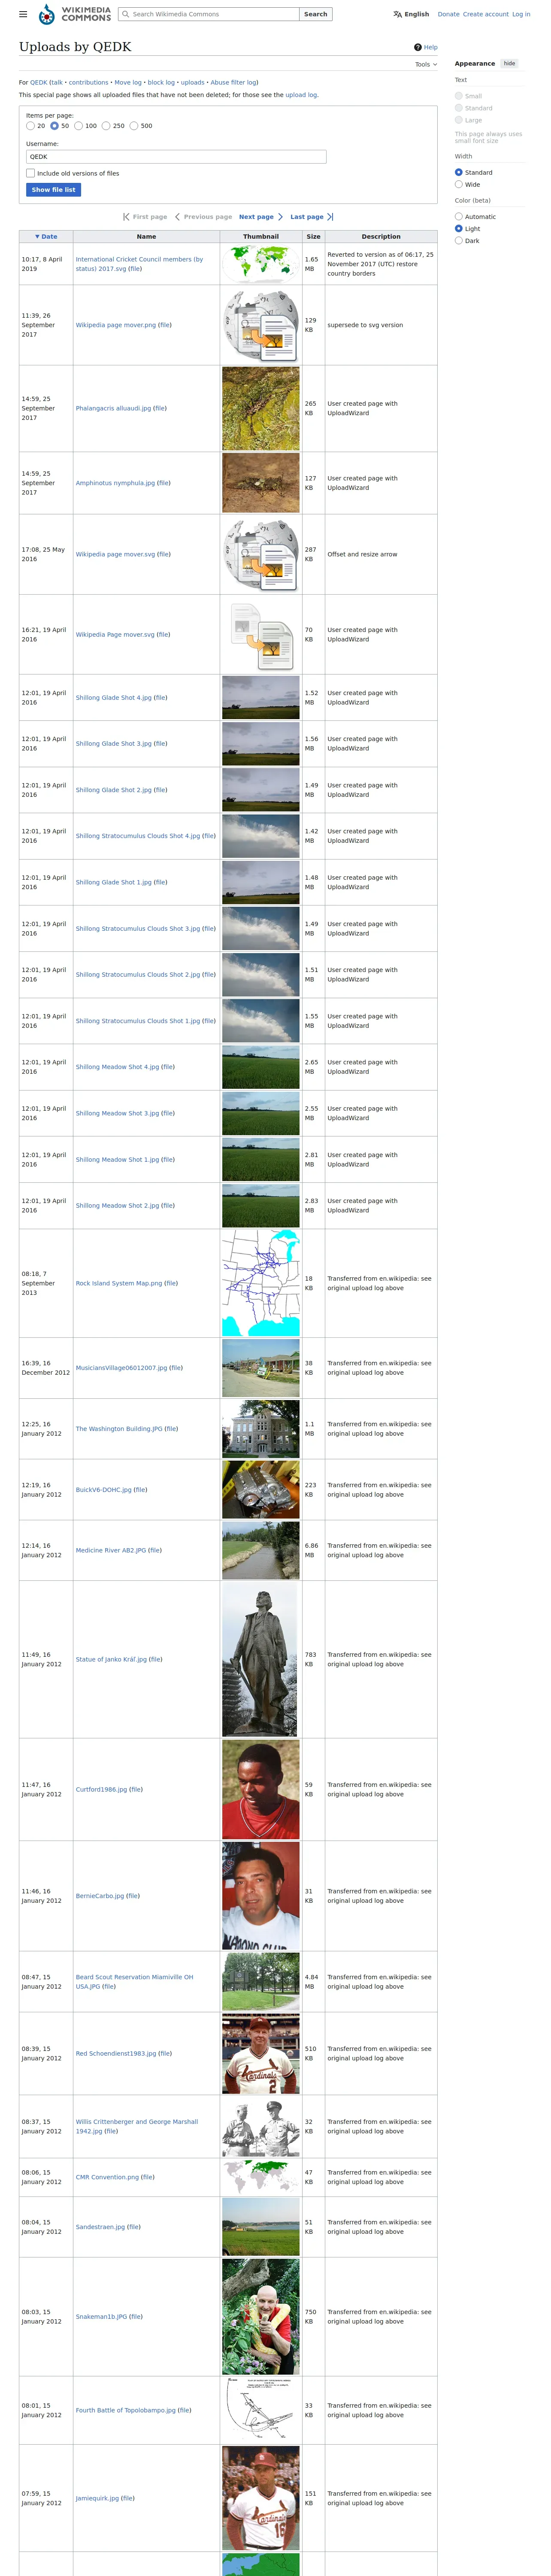551x2576 pixels.
Task: Open the block log link
Action: (161, 82)
